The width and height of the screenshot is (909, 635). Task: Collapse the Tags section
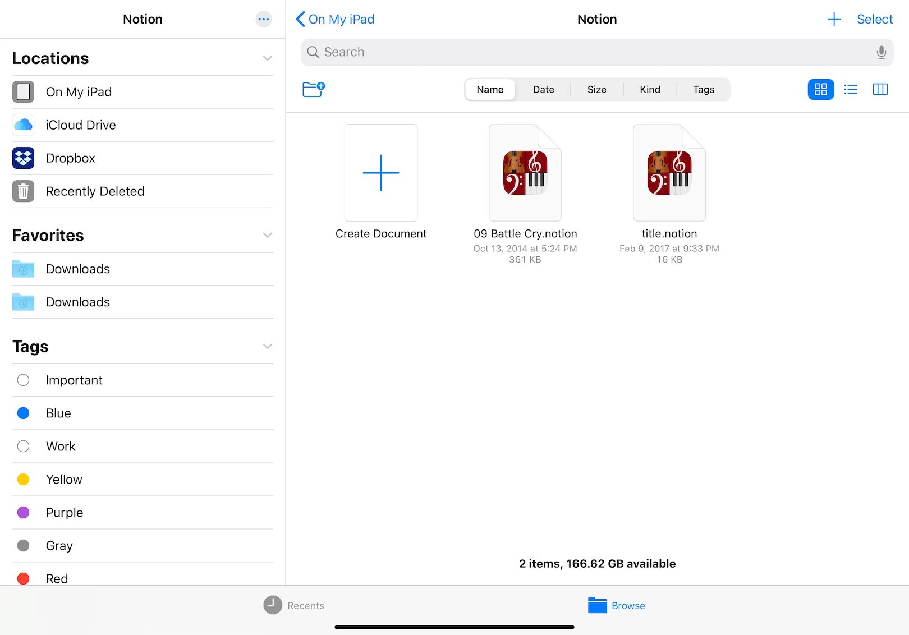268,346
